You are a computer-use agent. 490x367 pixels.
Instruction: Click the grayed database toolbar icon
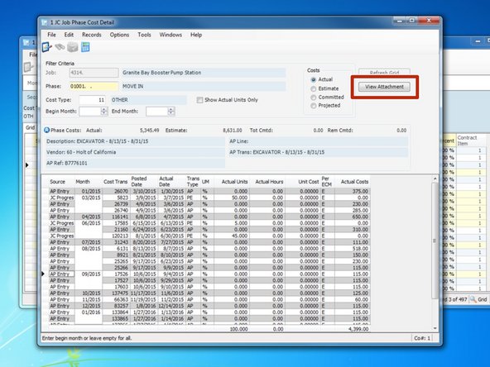coord(73,47)
